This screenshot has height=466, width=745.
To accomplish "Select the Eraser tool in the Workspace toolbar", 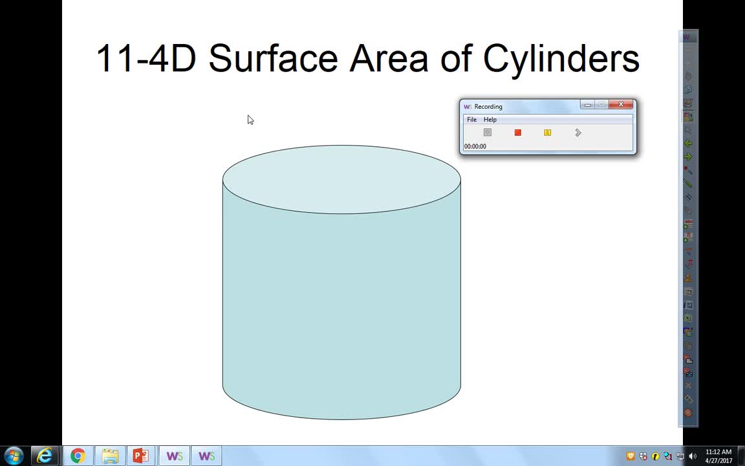I will click(688, 208).
